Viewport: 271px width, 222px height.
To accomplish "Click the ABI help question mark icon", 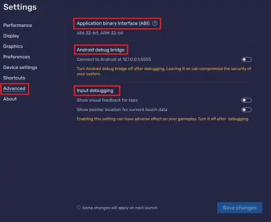I will pos(155,23).
